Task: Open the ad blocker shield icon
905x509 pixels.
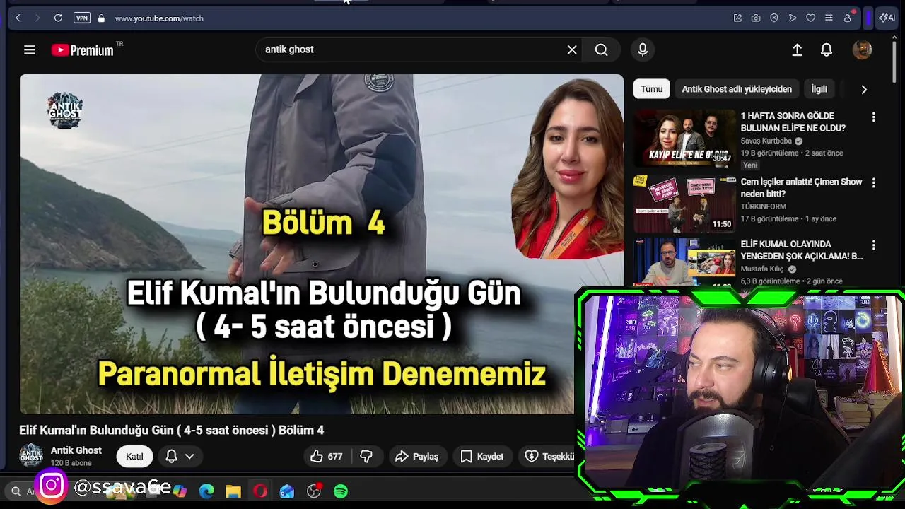Action: coord(774,18)
